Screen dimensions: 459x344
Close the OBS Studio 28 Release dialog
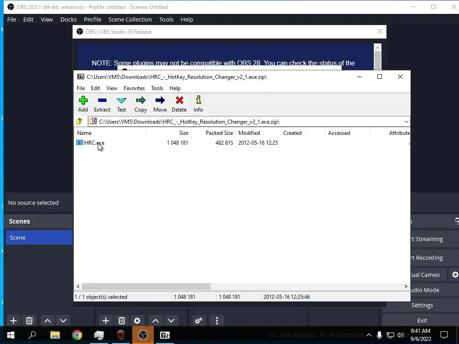point(379,32)
